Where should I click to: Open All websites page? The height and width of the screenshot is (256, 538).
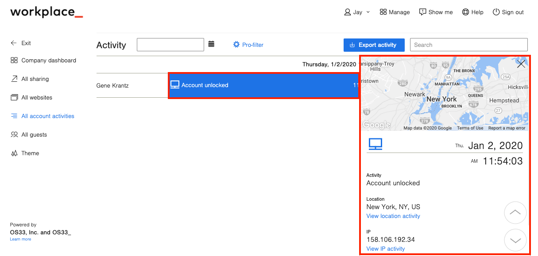(37, 98)
